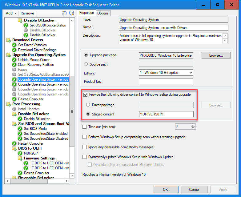Click Browse next to Upgrade package
This screenshot has height=197, width=241.
(216, 55)
